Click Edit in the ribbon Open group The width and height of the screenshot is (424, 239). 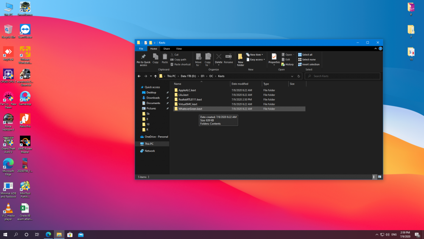pyautogui.click(x=286, y=59)
